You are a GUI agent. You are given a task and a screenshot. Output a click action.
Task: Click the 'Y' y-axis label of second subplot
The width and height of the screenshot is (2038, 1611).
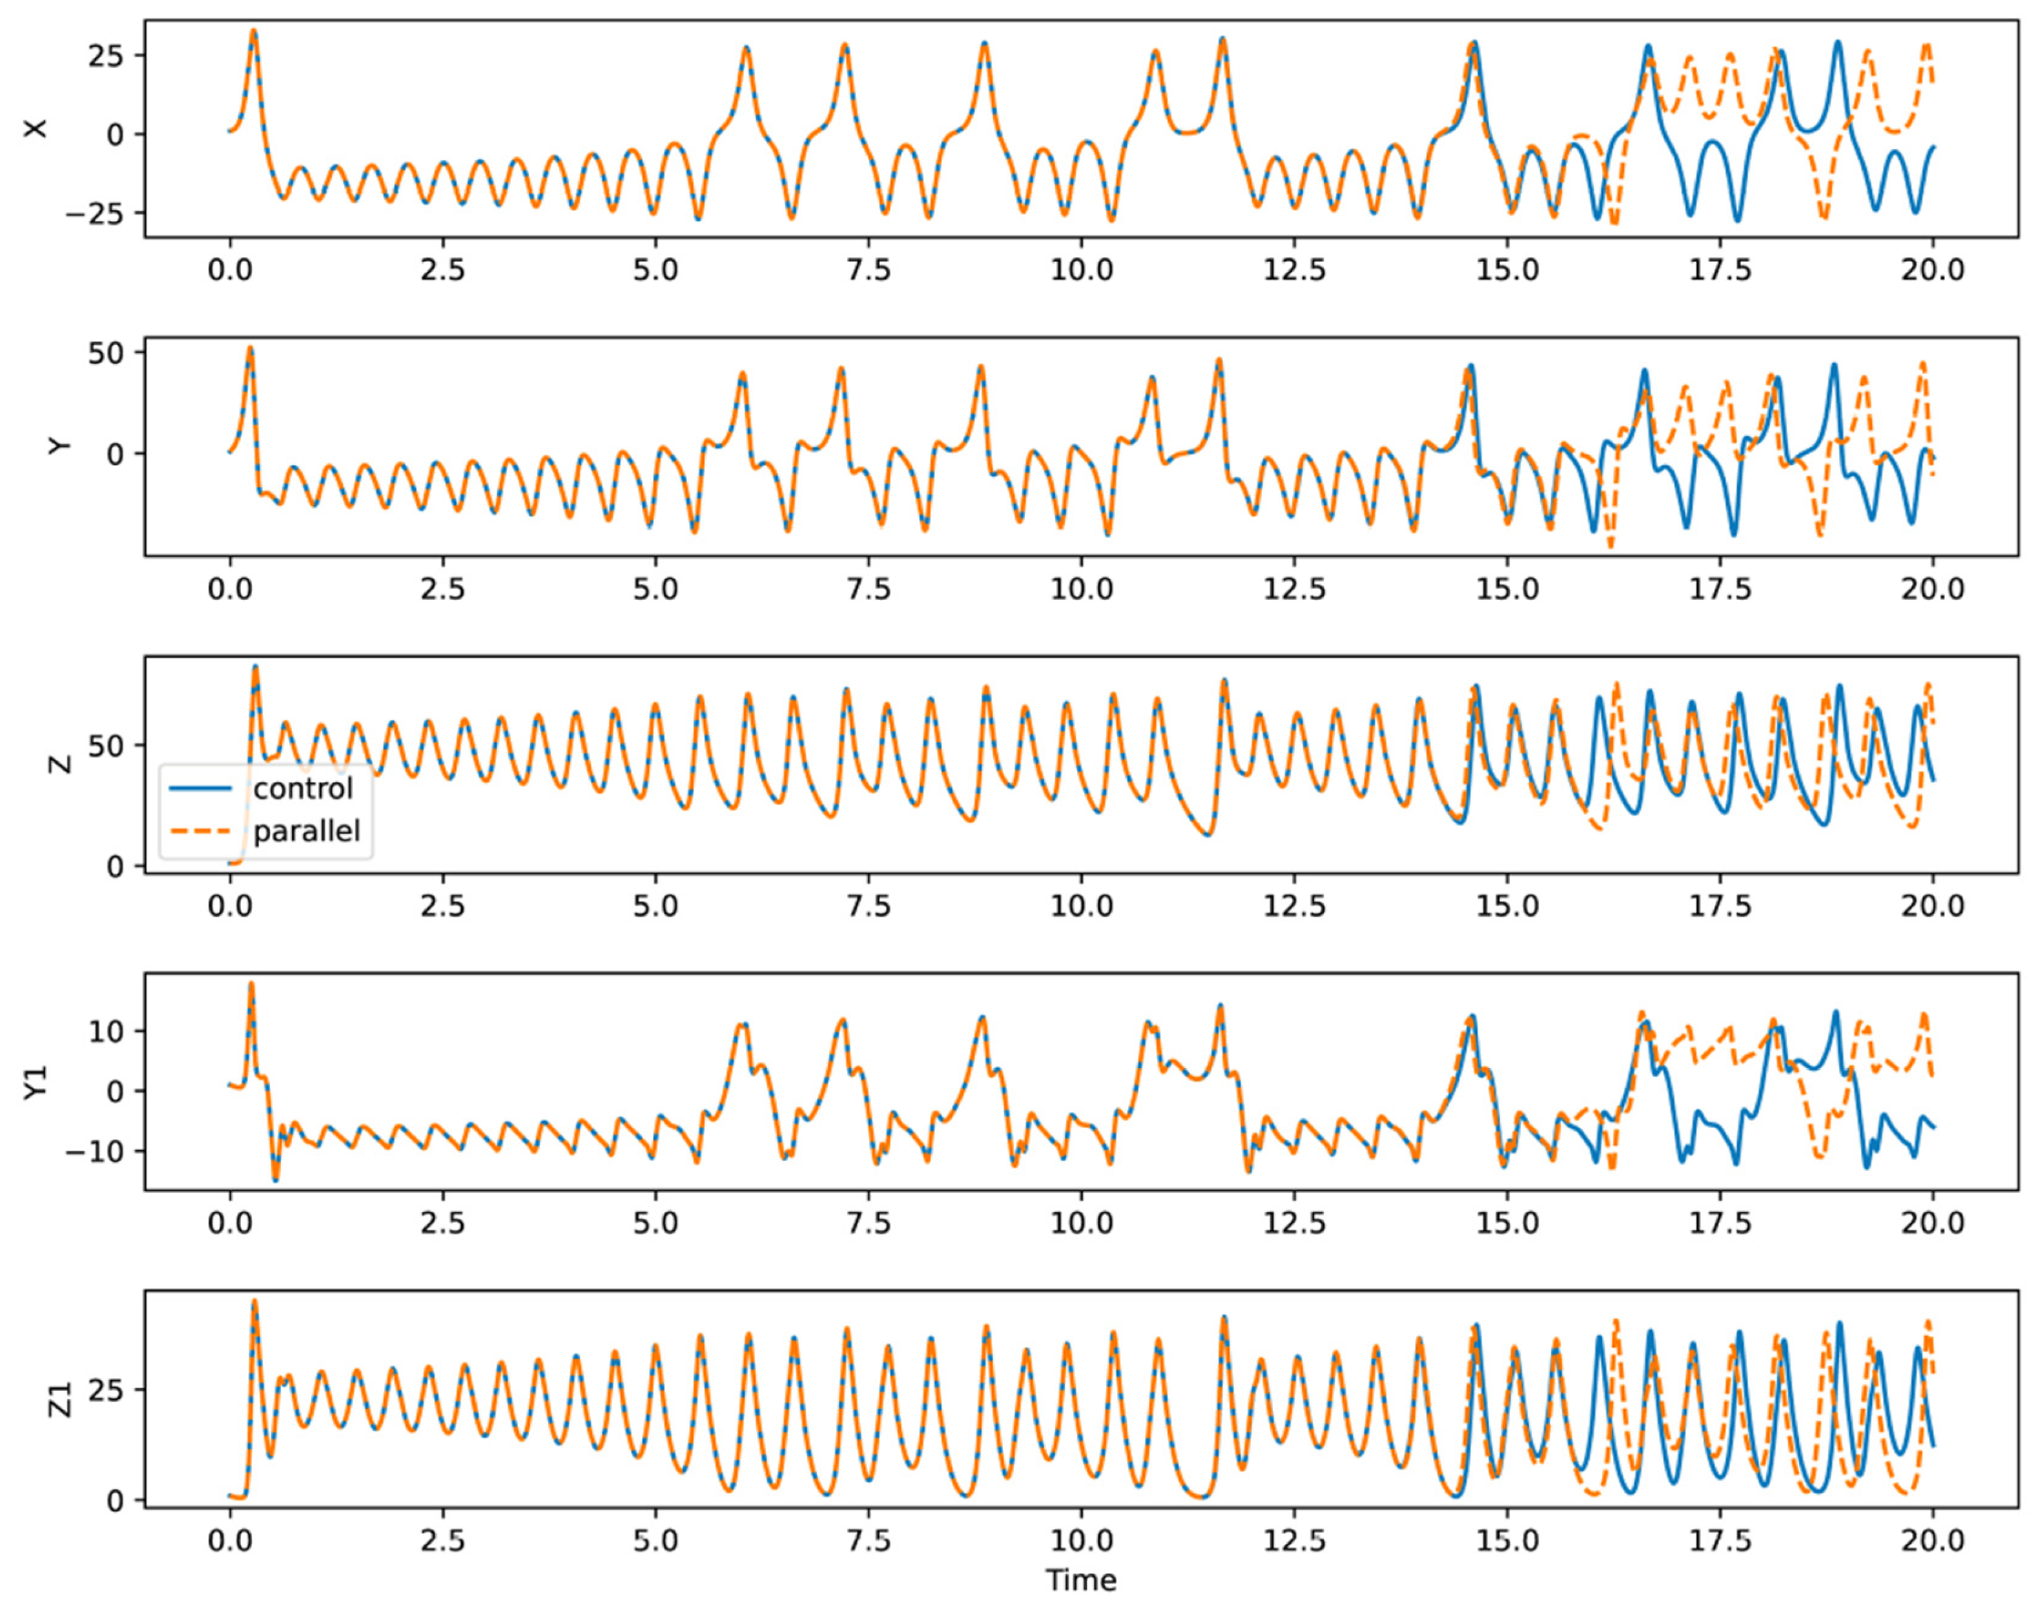59,445
